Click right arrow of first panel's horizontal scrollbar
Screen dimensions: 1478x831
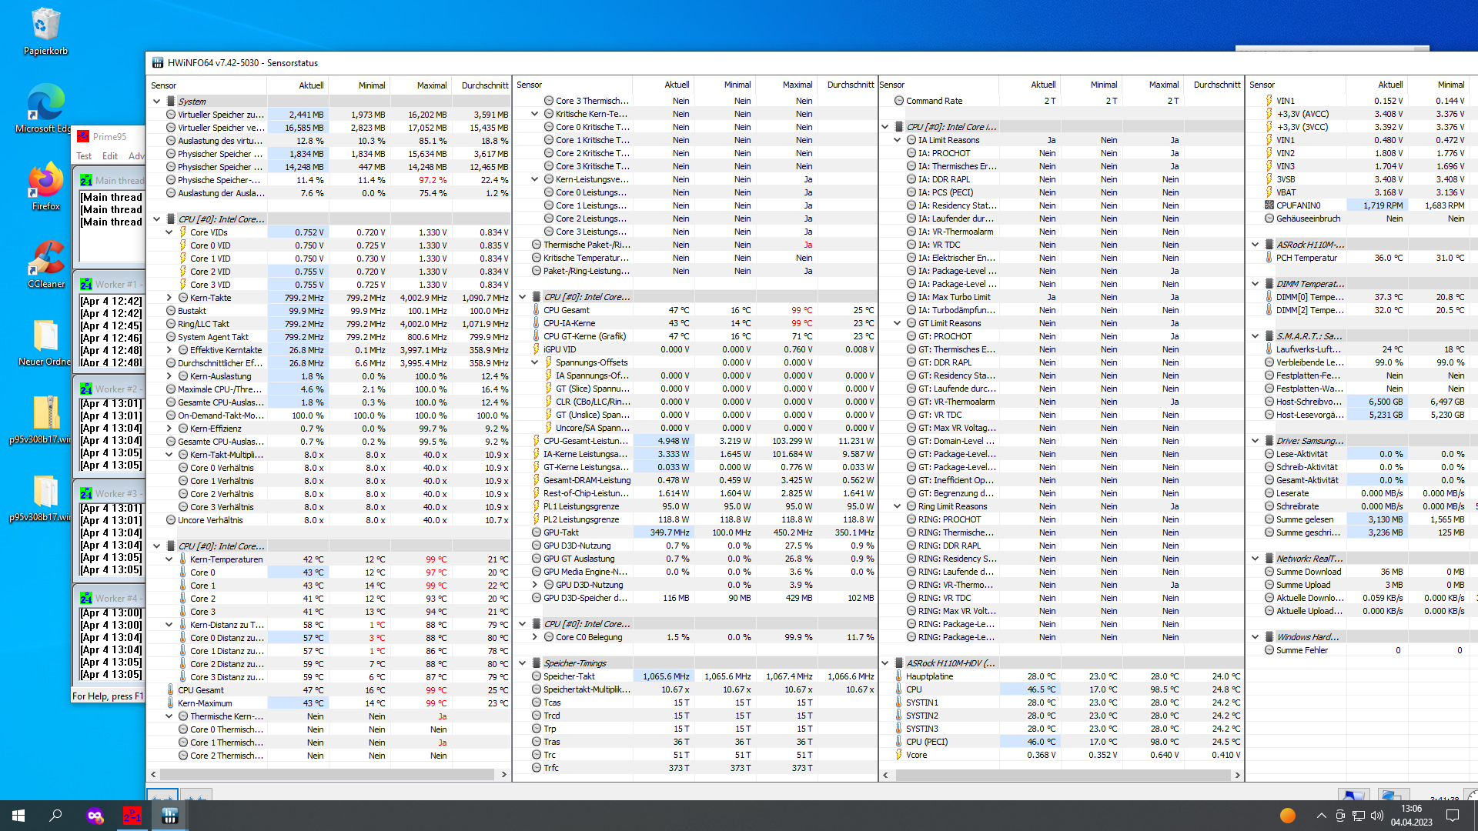(x=504, y=775)
